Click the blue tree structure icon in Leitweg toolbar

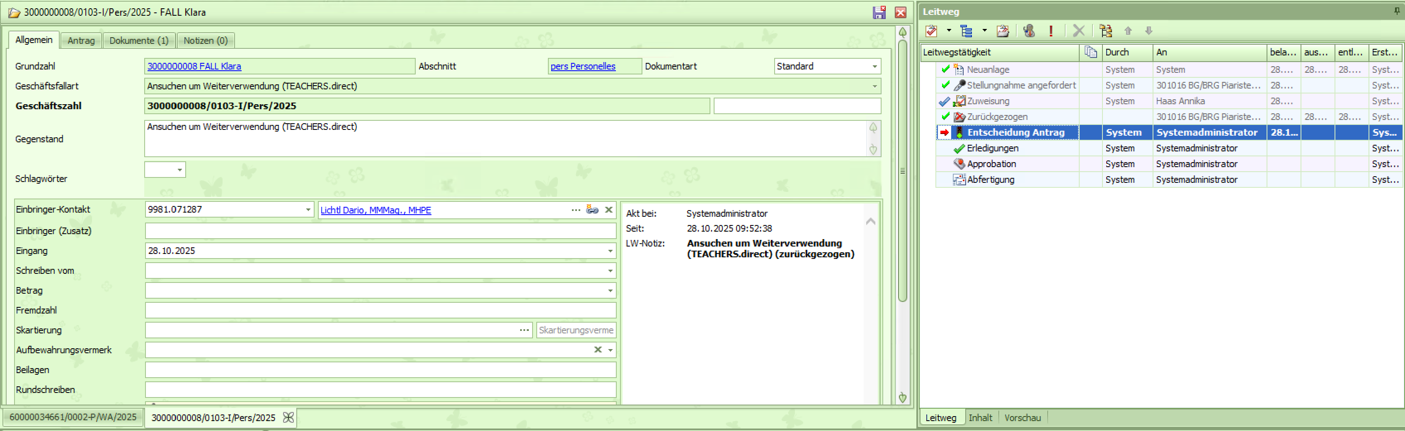click(966, 31)
